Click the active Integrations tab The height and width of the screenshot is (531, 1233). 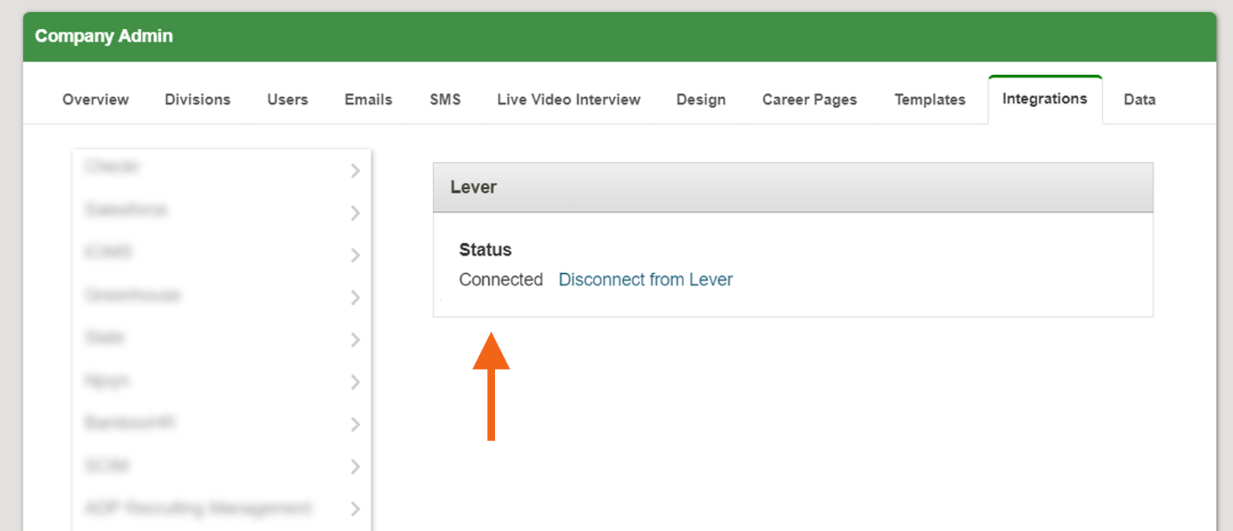coord(1045,99)
